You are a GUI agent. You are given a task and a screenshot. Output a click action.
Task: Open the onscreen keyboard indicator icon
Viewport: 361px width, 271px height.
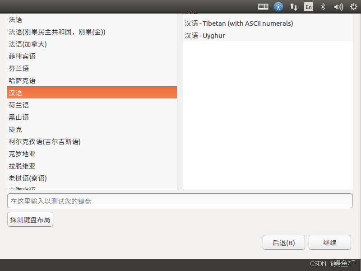pyautogui.click(x=263, y=7)
